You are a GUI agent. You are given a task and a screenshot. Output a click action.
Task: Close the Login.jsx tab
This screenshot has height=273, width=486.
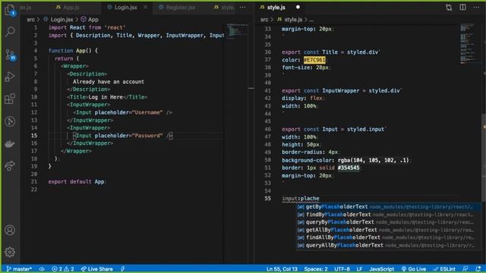(x=145, y=7)
